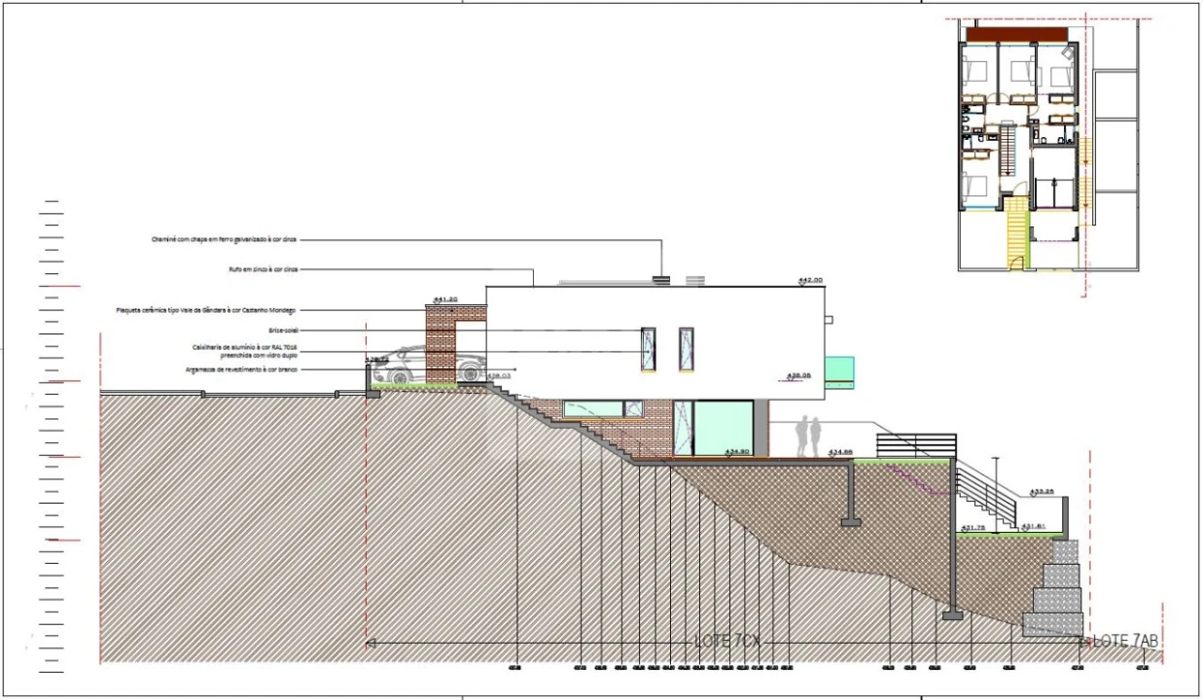Image resolution: width=1203 pixels, height=700 pixels.
Task: Select the brick pillar at elevation 441.20
Action: click(x=441, y=343)
